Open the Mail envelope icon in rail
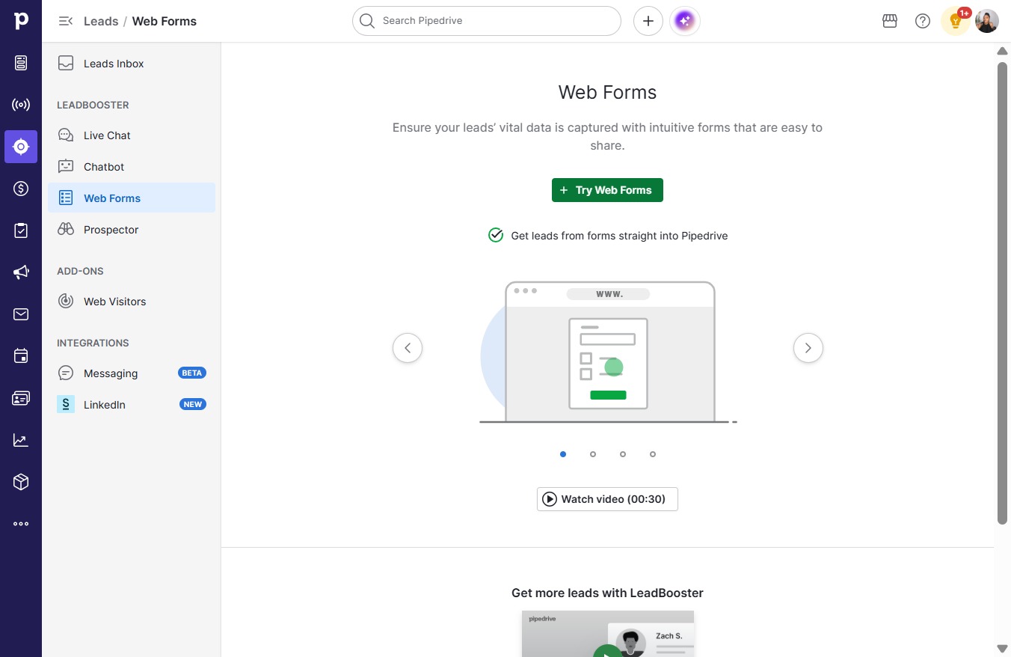Image resolution: width=1011 pixels, height=657 pixels. [x=21, y=314]
